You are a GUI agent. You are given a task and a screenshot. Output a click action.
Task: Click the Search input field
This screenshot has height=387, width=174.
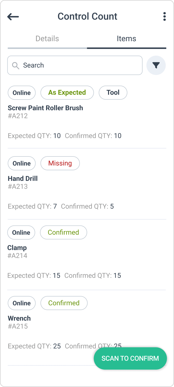click(81, 66)
